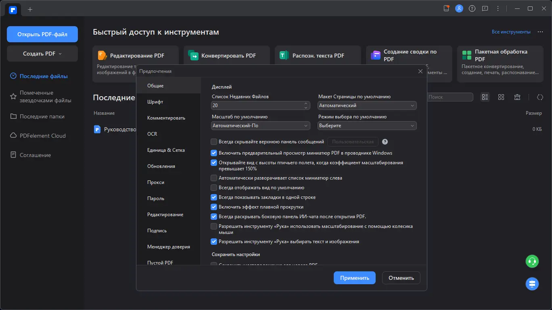Enable Всегда скрывайте верхнюю панель сообщений checkbox

214,142
